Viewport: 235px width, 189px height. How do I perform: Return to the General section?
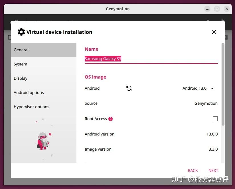click(21, 50)
